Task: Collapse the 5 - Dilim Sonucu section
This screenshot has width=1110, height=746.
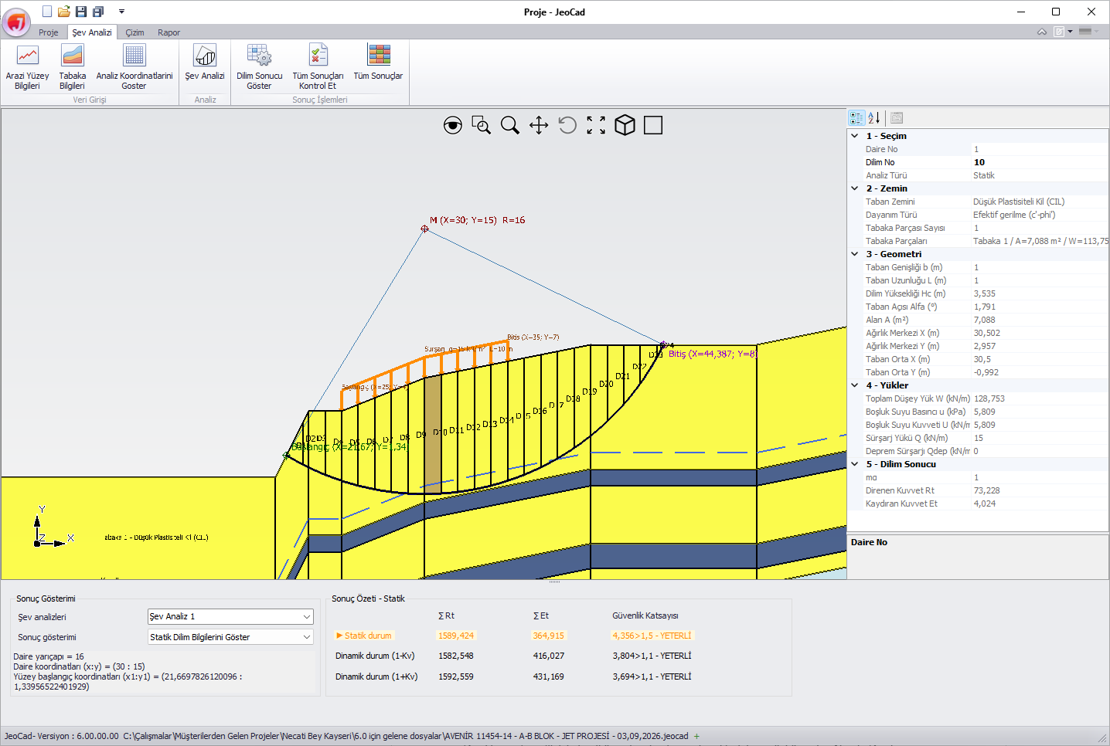Action: click(x=855, y=464)
